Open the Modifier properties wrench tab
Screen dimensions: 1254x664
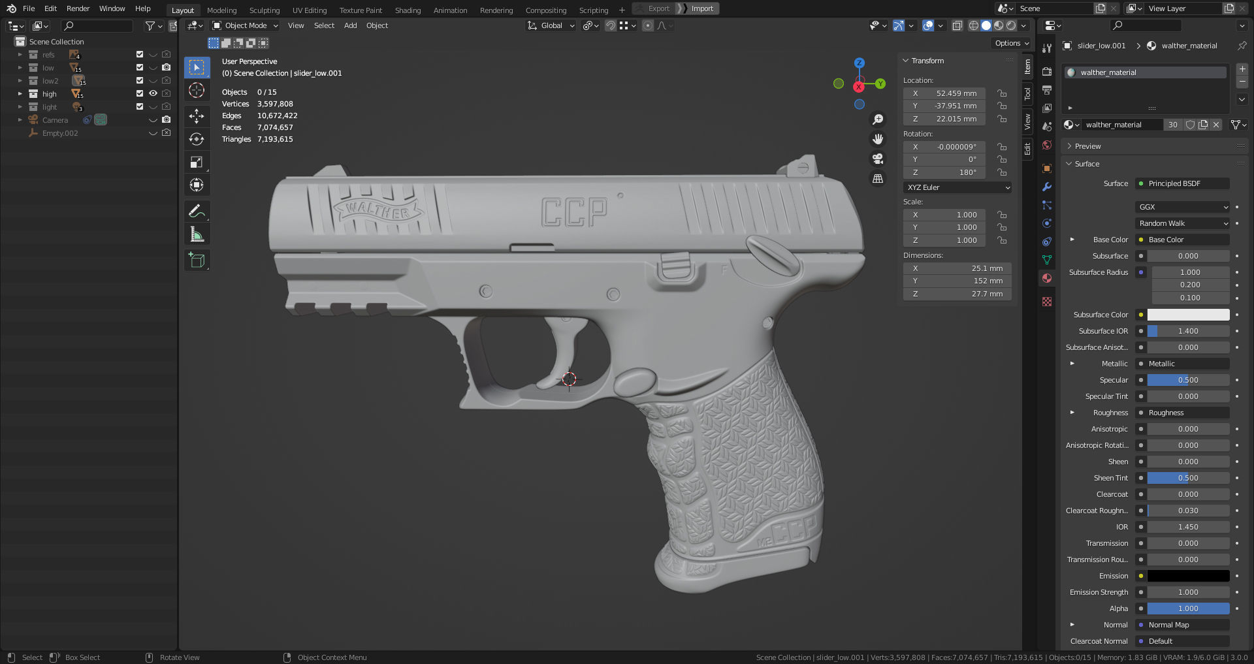point(1047,187)
